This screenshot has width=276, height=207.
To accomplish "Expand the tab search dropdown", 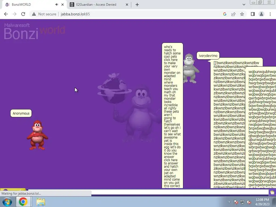I will [244, 5].
